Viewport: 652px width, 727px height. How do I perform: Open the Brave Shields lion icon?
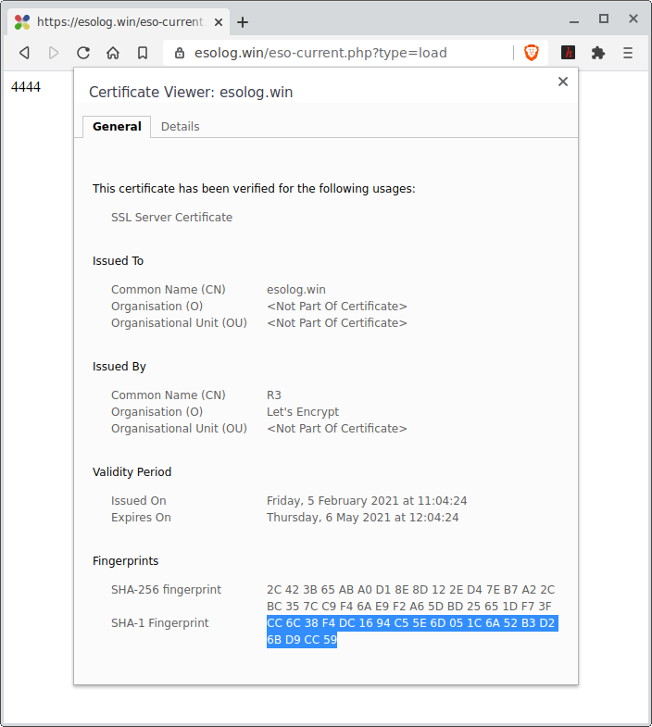[x=532, y=53]
